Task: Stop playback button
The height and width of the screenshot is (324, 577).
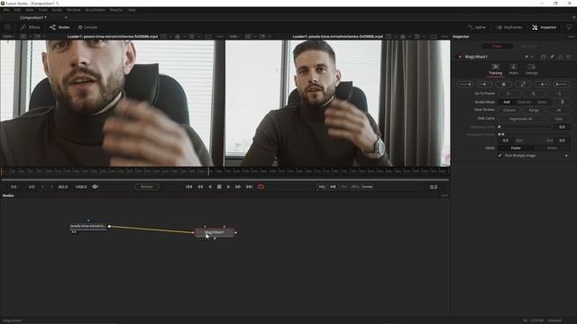Action: [219, 186]
